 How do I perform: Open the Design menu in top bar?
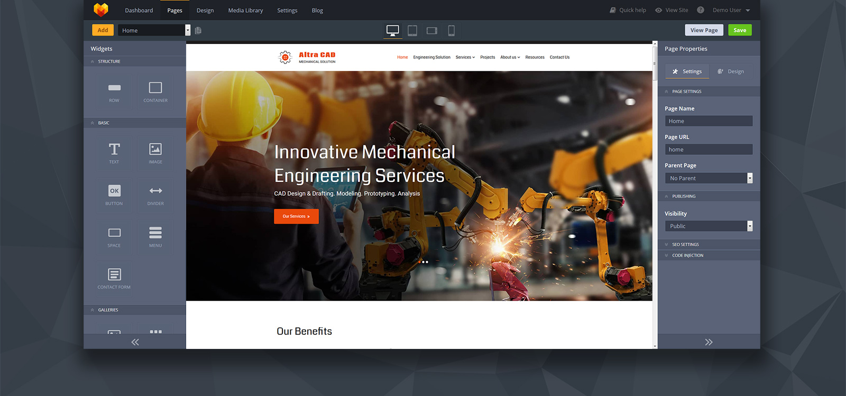(x=205, y=11)
